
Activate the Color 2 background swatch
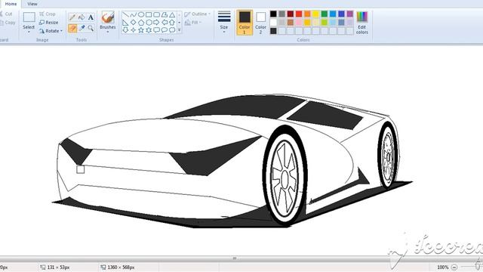click(260, 23)
